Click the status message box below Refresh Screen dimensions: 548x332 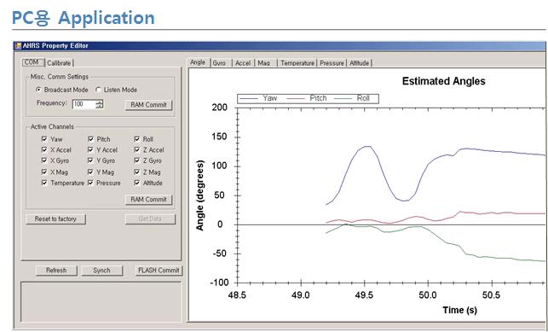(x=101, y=301)
